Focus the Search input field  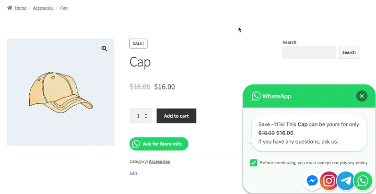point(309,52)
